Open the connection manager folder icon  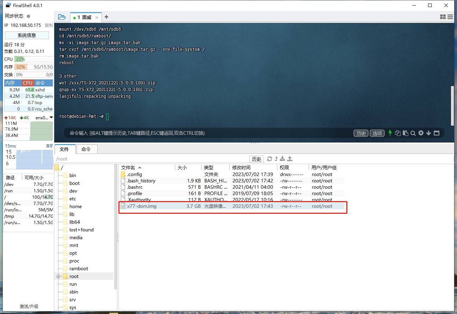[62, 17]
